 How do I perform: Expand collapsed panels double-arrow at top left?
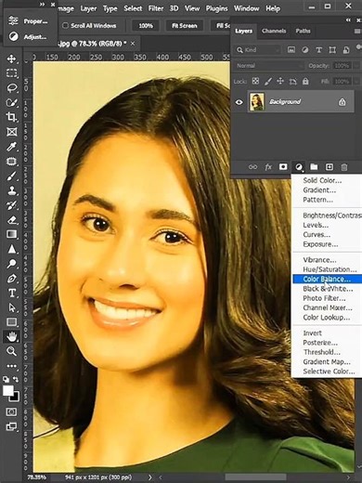(x=43, y=5)
